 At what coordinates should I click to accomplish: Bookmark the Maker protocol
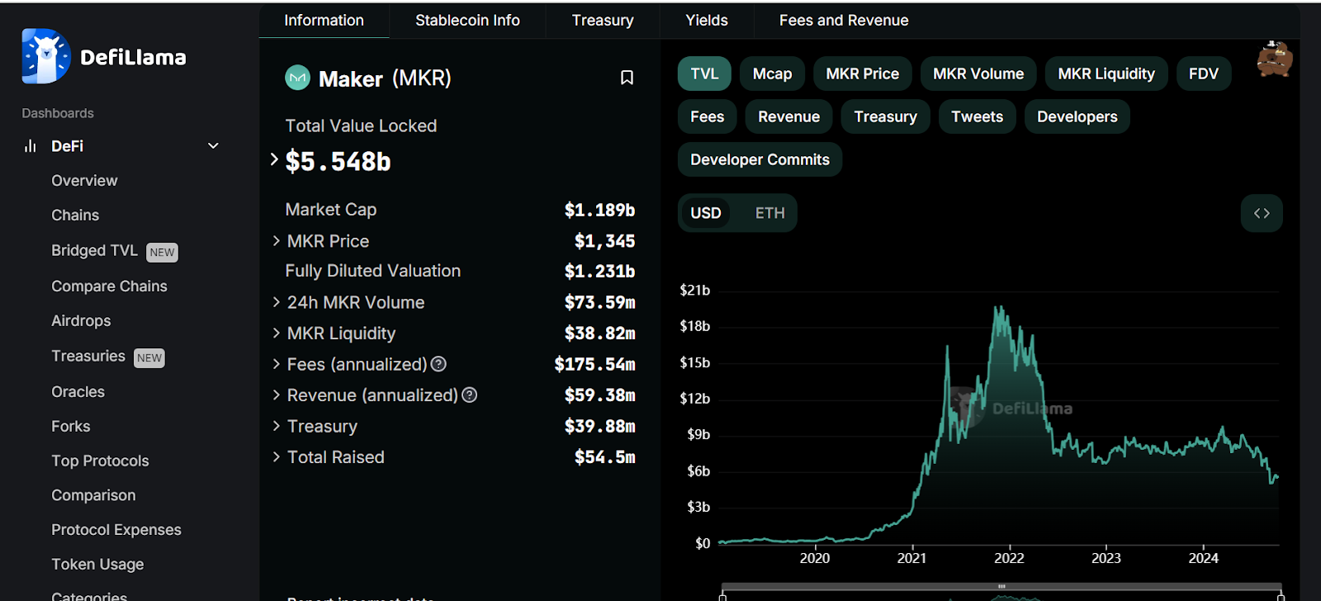(627, 78)
